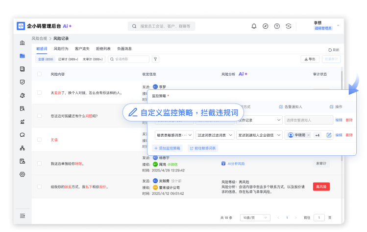Switch to the 拒绝列表 tab

[103, 48]
